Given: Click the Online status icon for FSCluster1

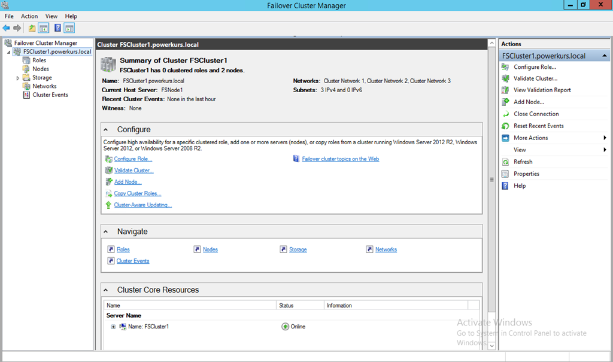Looking at the screenshot, I should (285, 327).
